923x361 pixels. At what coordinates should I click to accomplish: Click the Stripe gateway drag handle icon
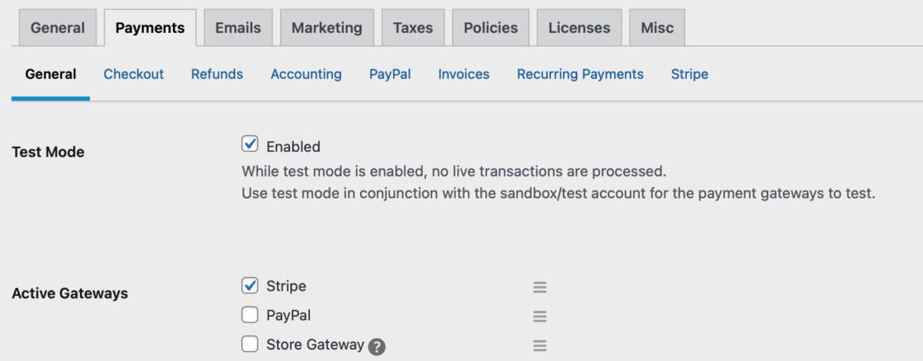pos(540,287)
